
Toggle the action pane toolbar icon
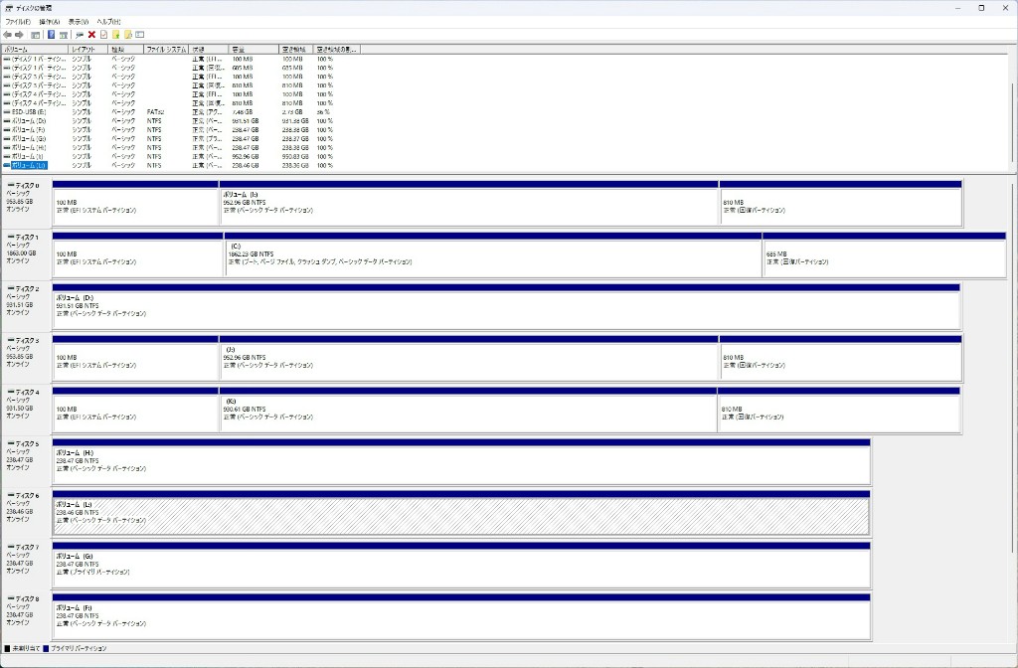pyautogui.click(x=64, y=35)
